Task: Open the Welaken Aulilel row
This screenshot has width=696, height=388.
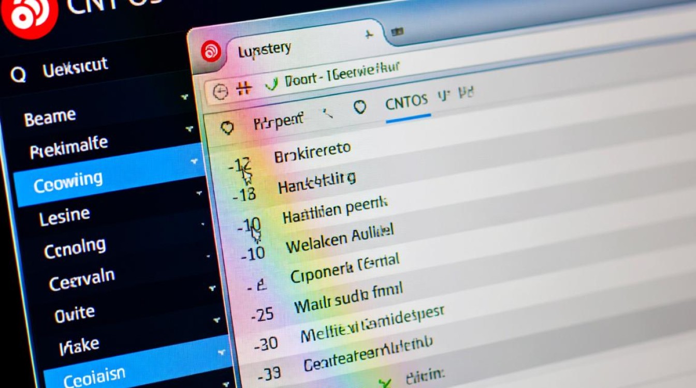Action: click(339, 238)
